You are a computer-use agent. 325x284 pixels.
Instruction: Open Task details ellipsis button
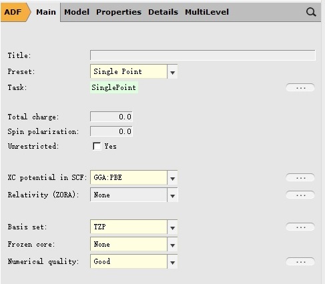pyautogui.click(x=300, y=87)
